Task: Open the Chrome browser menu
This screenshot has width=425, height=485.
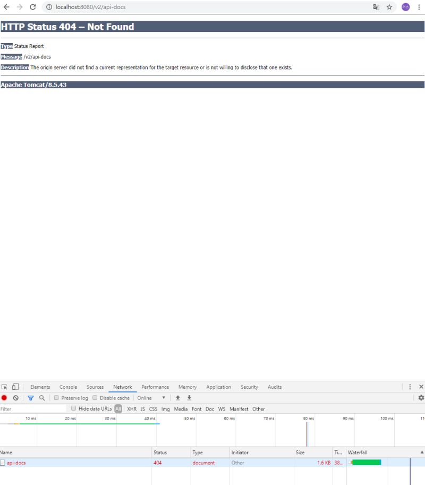Action: pos(420,7)
